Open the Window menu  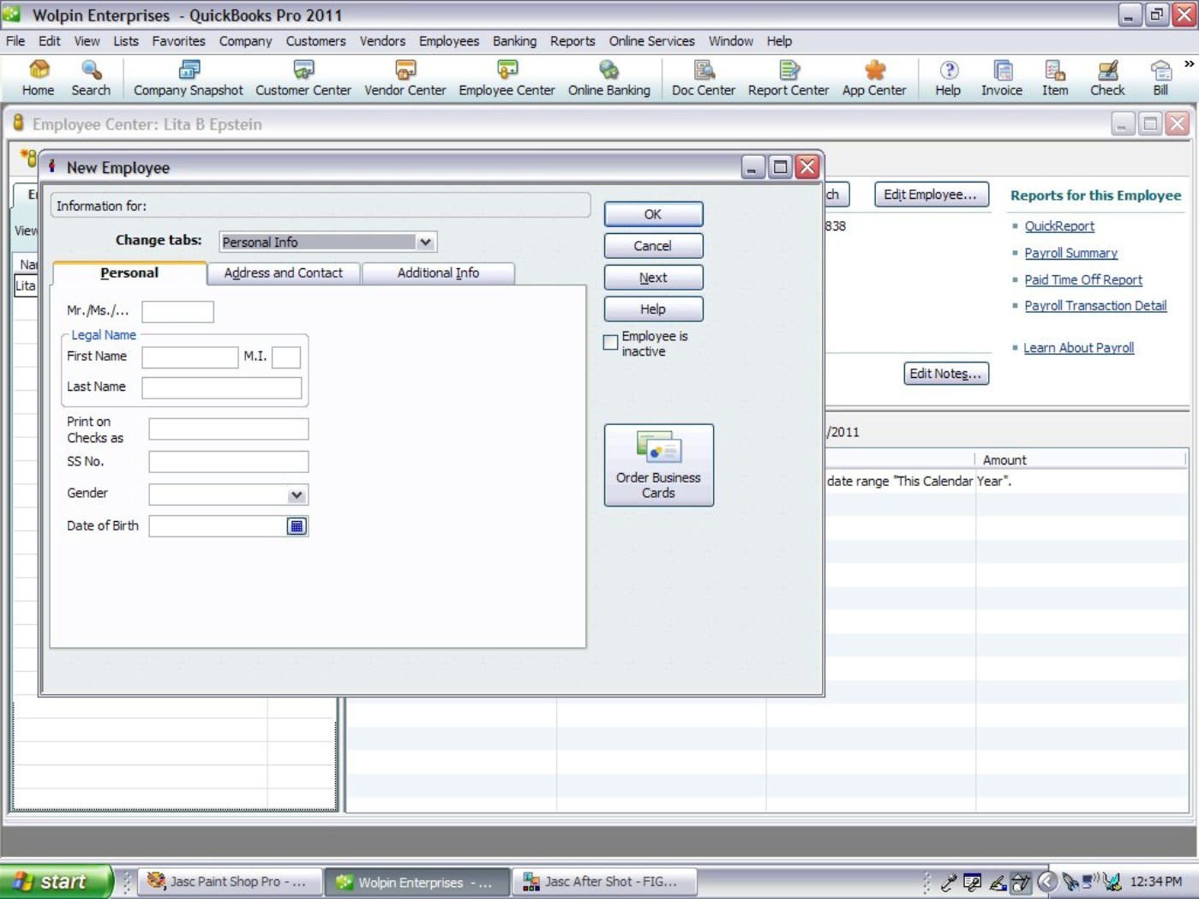coord(730,41)
